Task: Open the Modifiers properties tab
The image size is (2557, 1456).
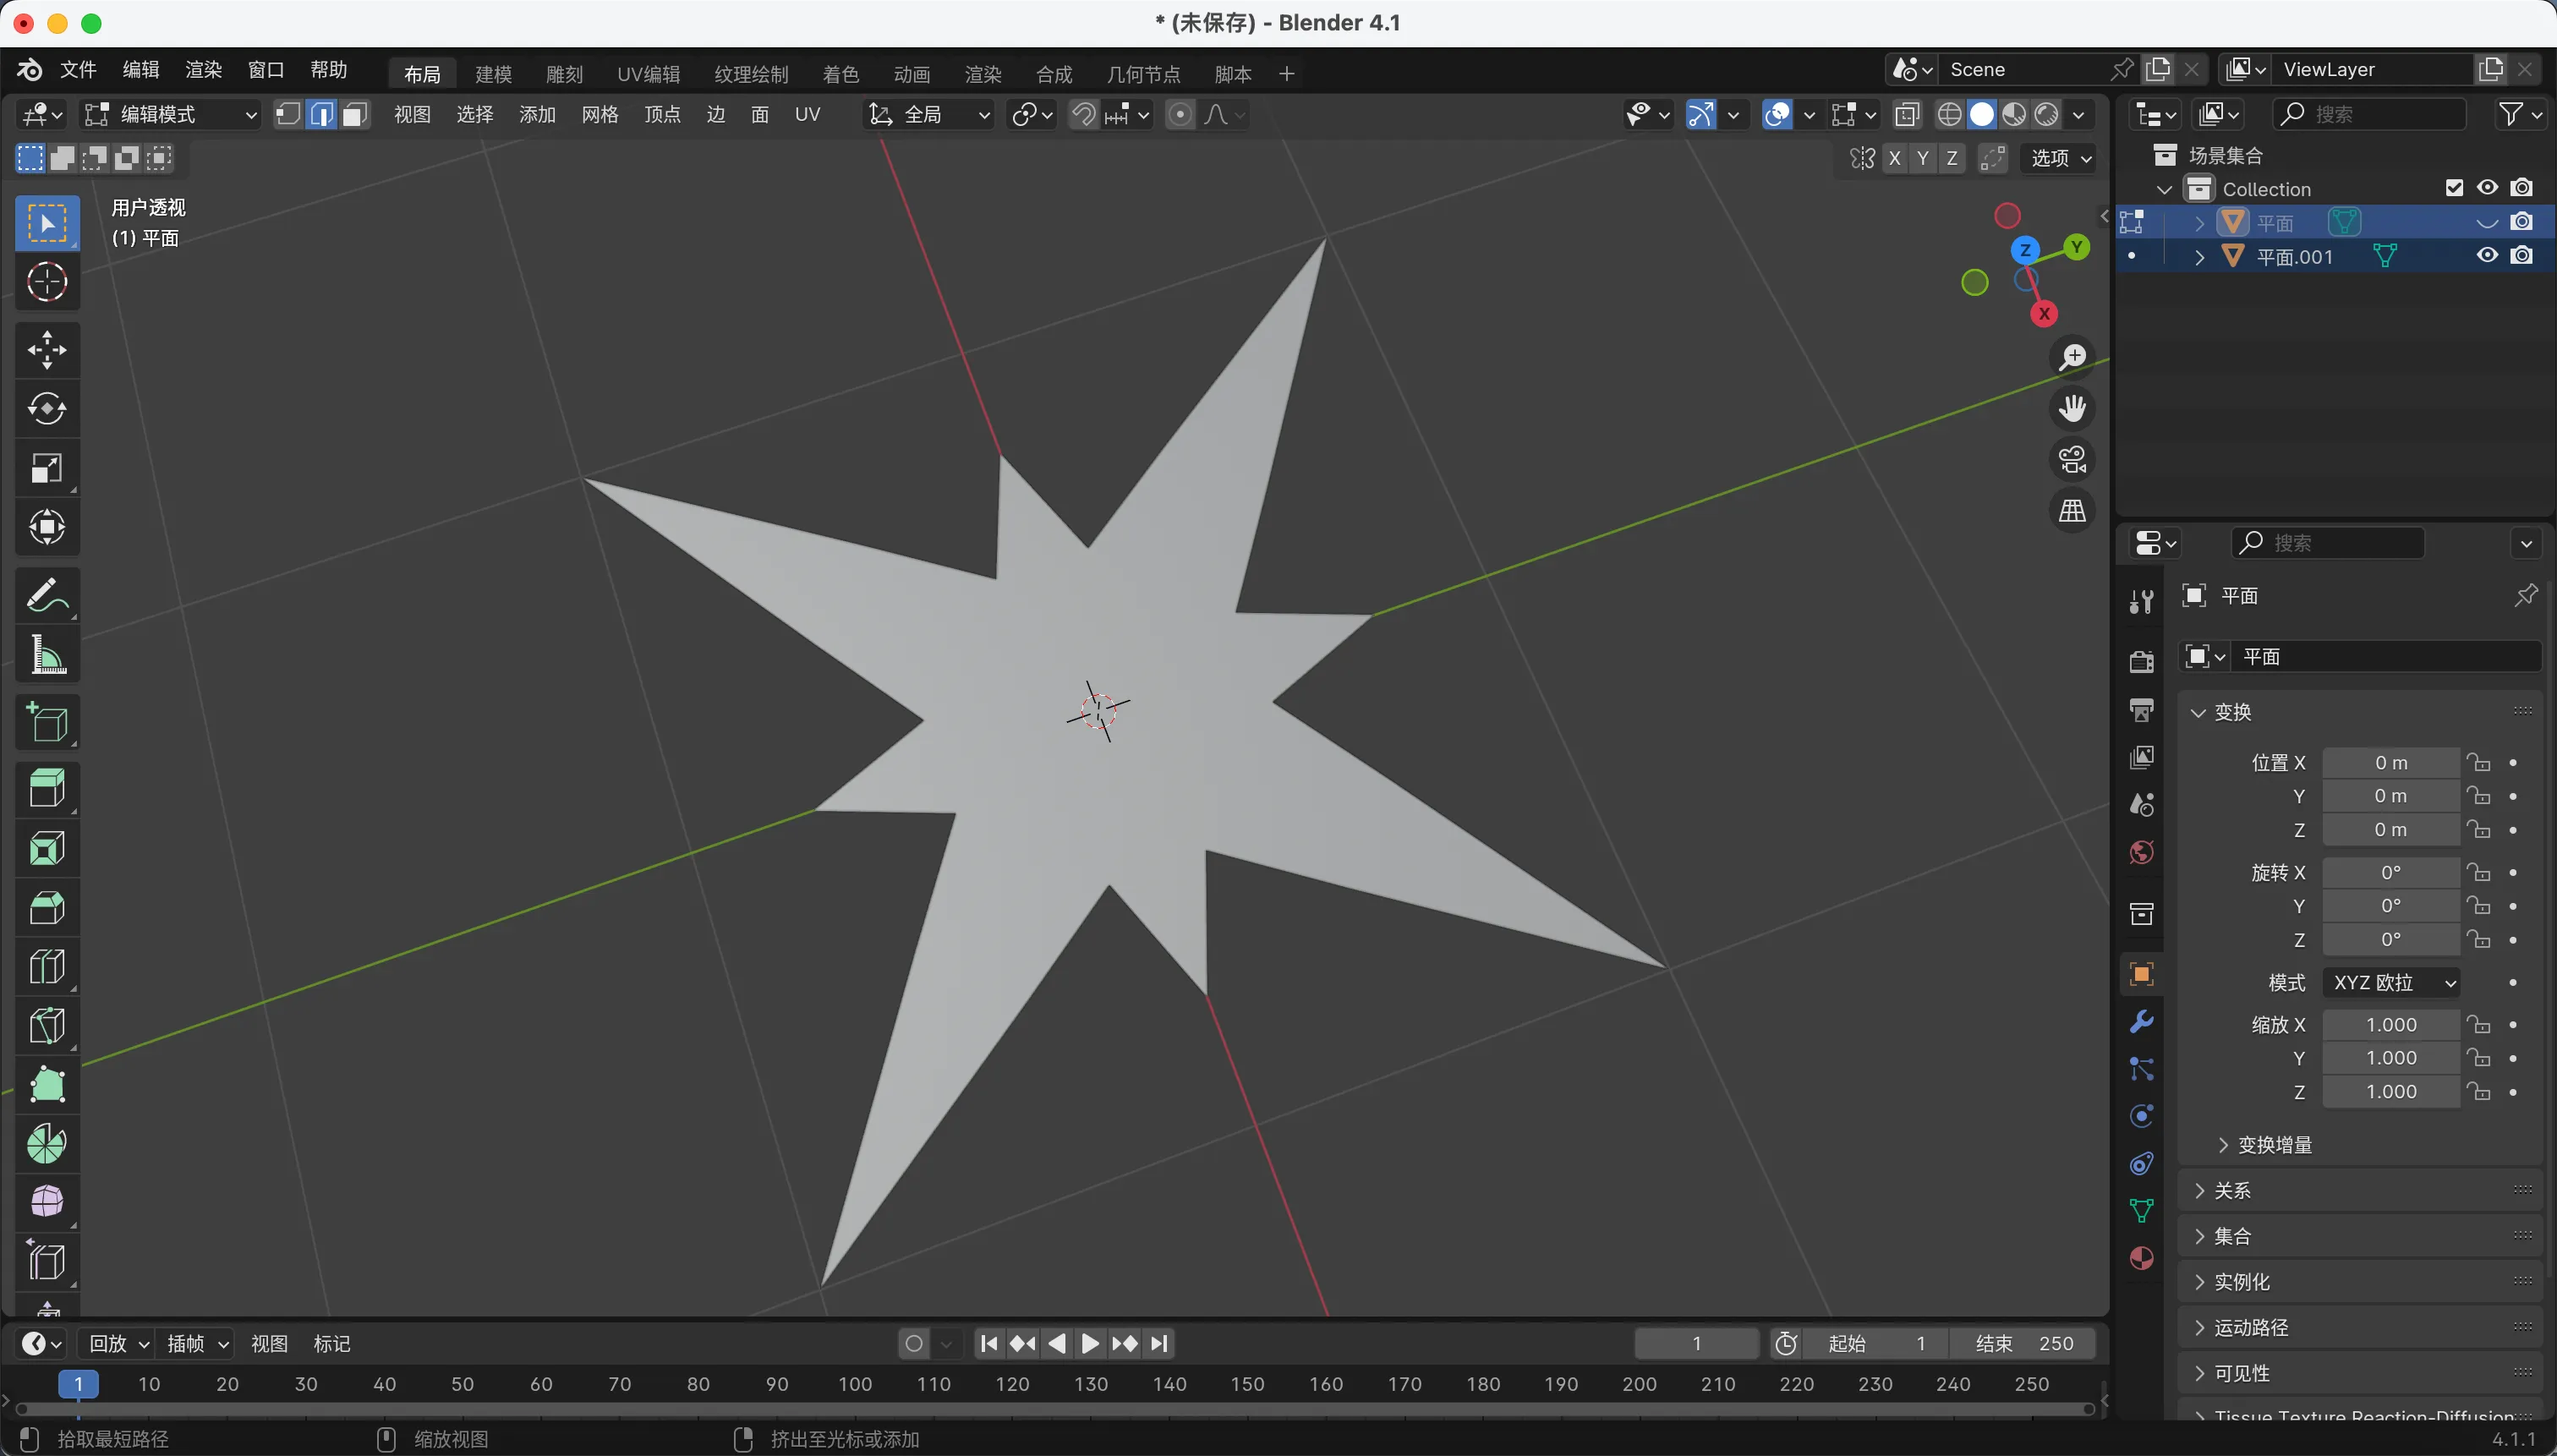Action: [x=2141, y=1022]
